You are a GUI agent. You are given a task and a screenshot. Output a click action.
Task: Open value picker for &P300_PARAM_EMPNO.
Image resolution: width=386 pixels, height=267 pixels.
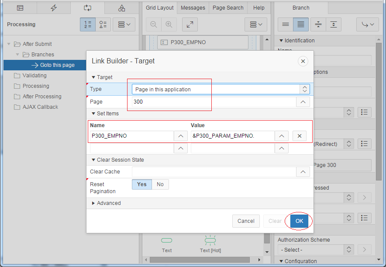[282, 136]
